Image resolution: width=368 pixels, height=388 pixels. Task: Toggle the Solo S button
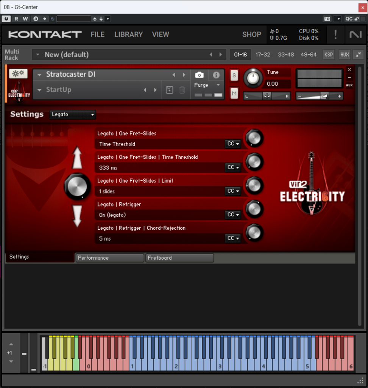234,75
